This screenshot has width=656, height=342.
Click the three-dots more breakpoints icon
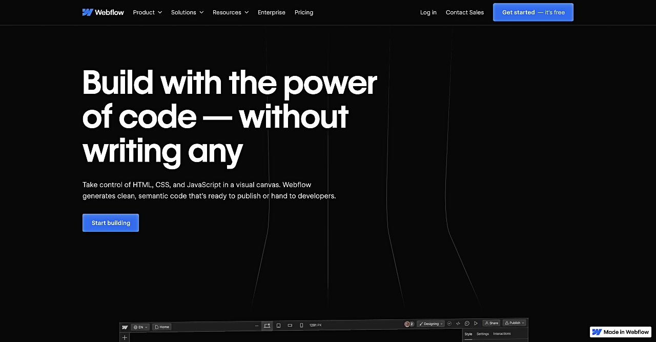tap(257, 326)
